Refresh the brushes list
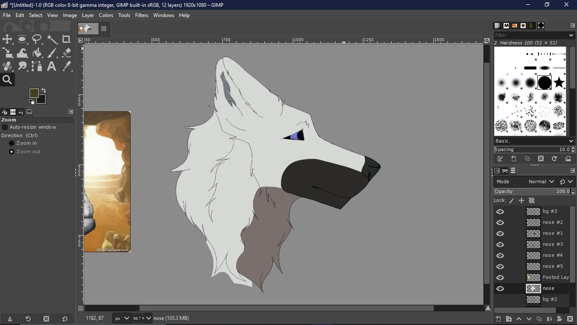 (x=554, y=159)
